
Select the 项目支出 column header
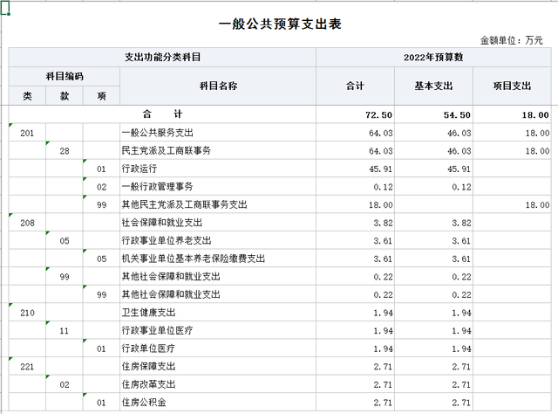coord(511,86)
